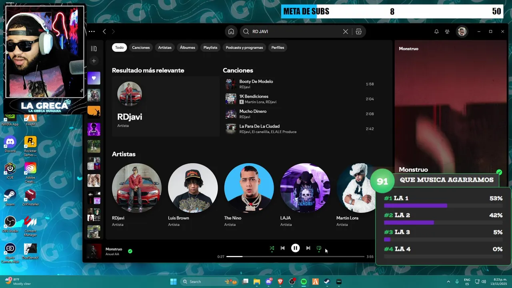The image size is (512, 288).
Task: Skip to next track
Action: click(308, 248)
